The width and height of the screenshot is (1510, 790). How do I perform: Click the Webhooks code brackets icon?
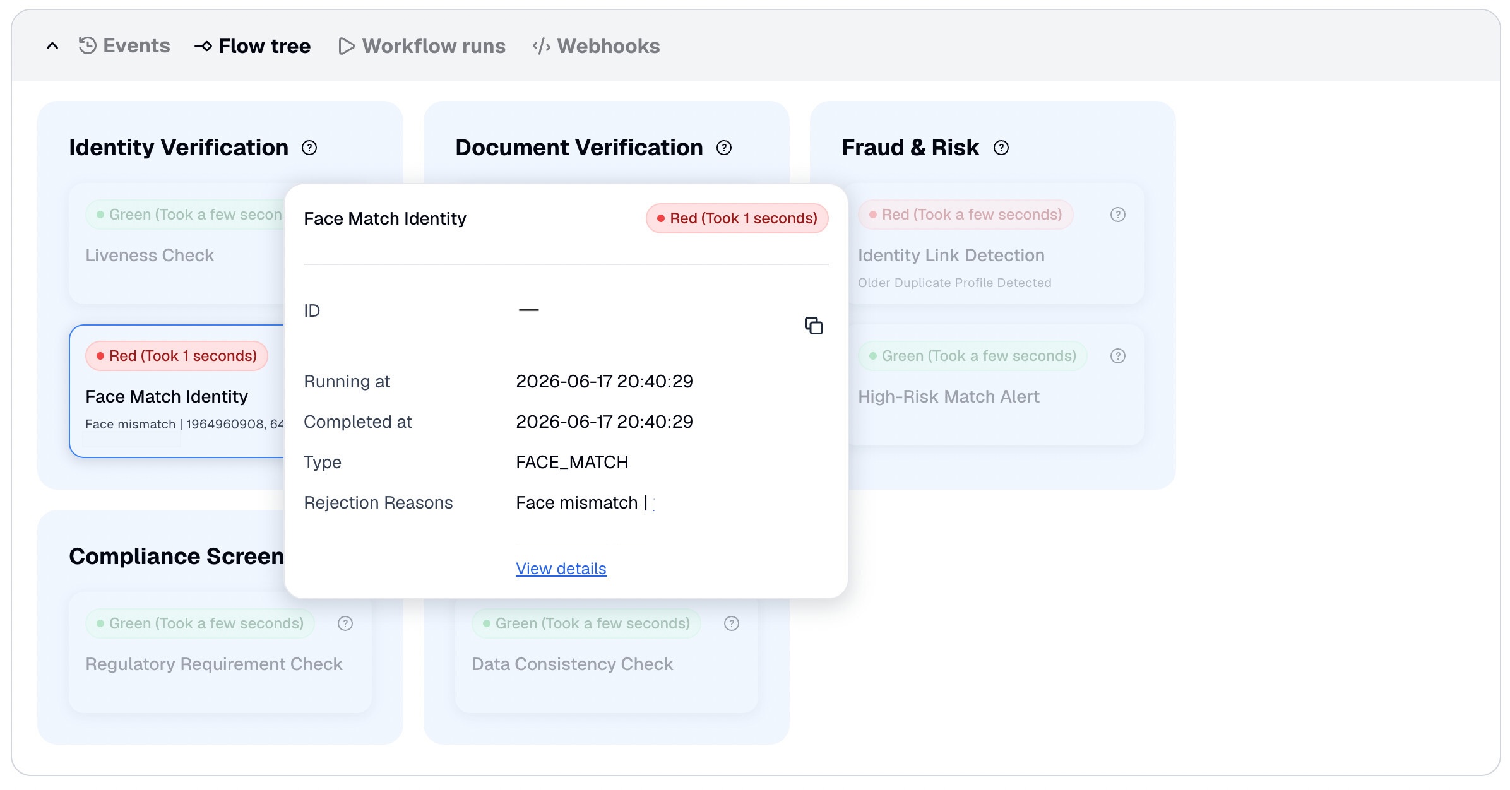(541, 46)
